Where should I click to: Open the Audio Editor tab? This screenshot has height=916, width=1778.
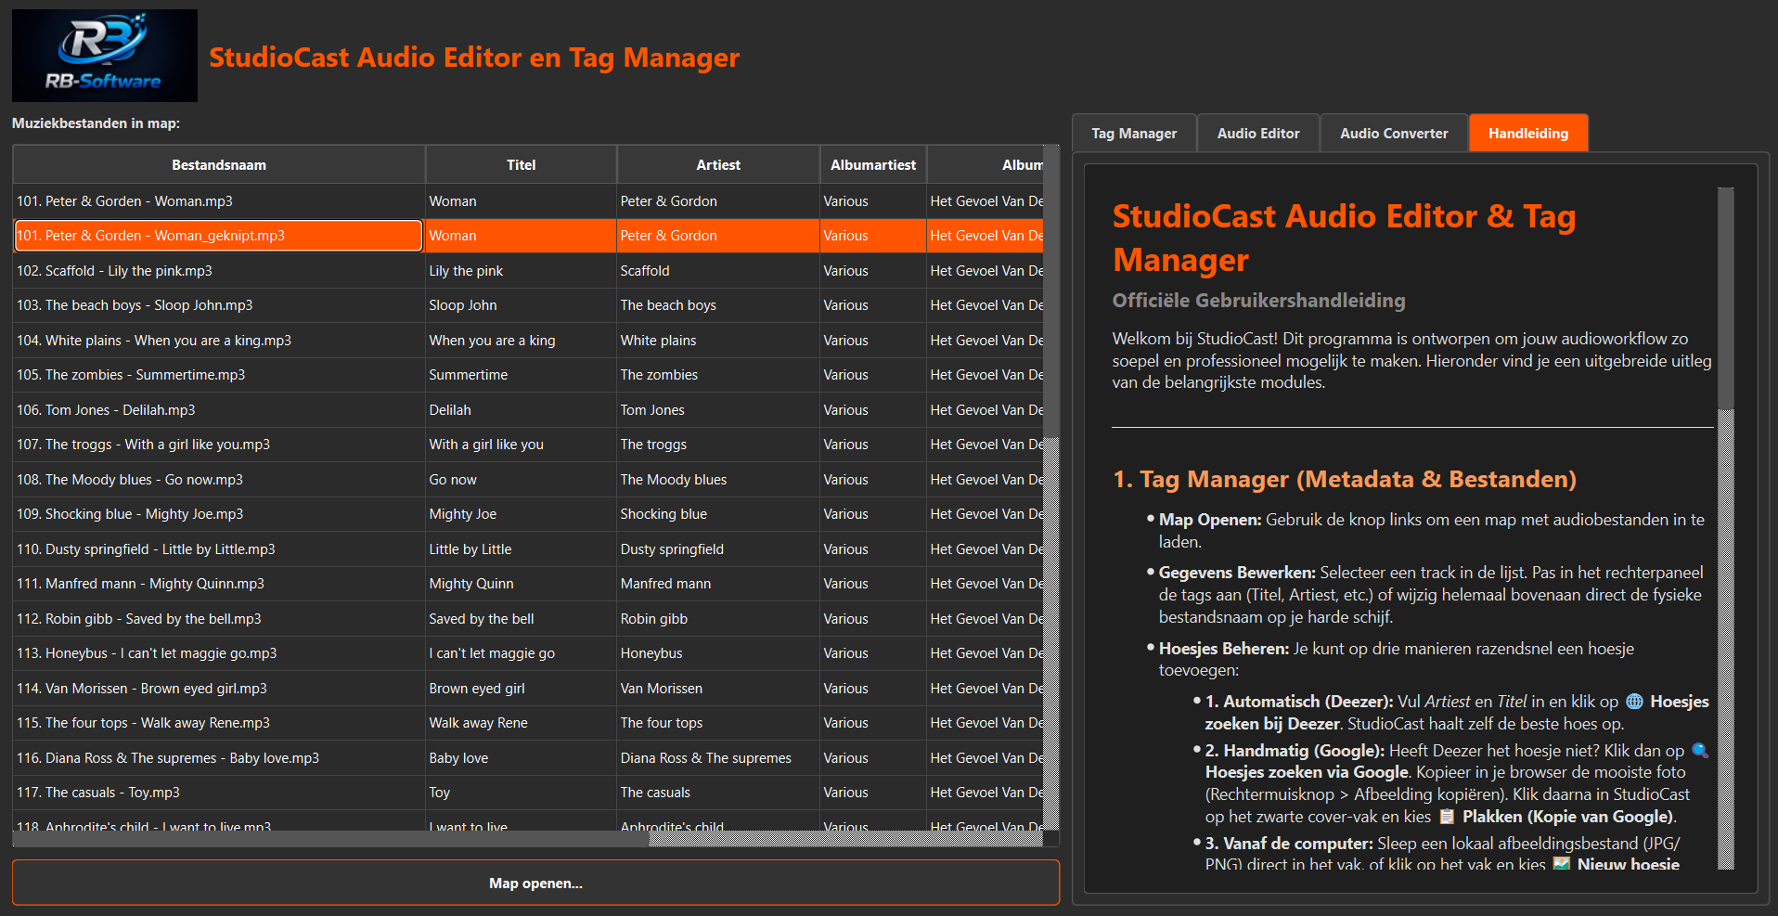pos(1258,134)
